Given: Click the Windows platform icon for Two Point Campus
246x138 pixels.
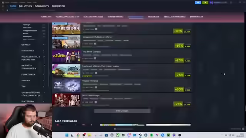Looking at the screenshot, I should click(95, 58).
